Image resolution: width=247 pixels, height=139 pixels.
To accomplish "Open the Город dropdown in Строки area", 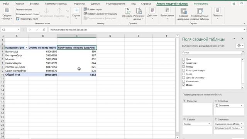I will [209, 124].
